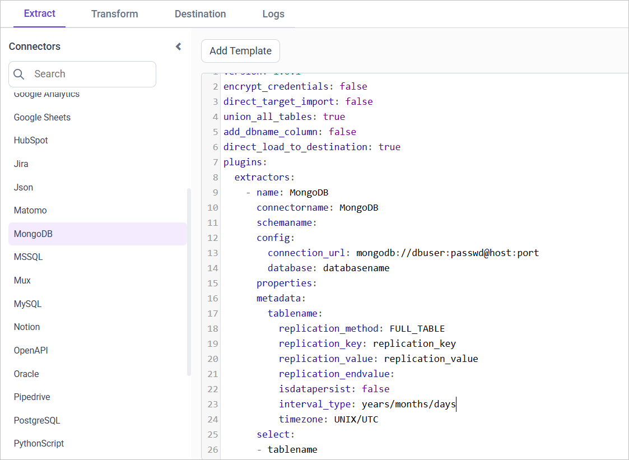Click the Add Template button
Viewport: 629px width, 460px height.
240,50
